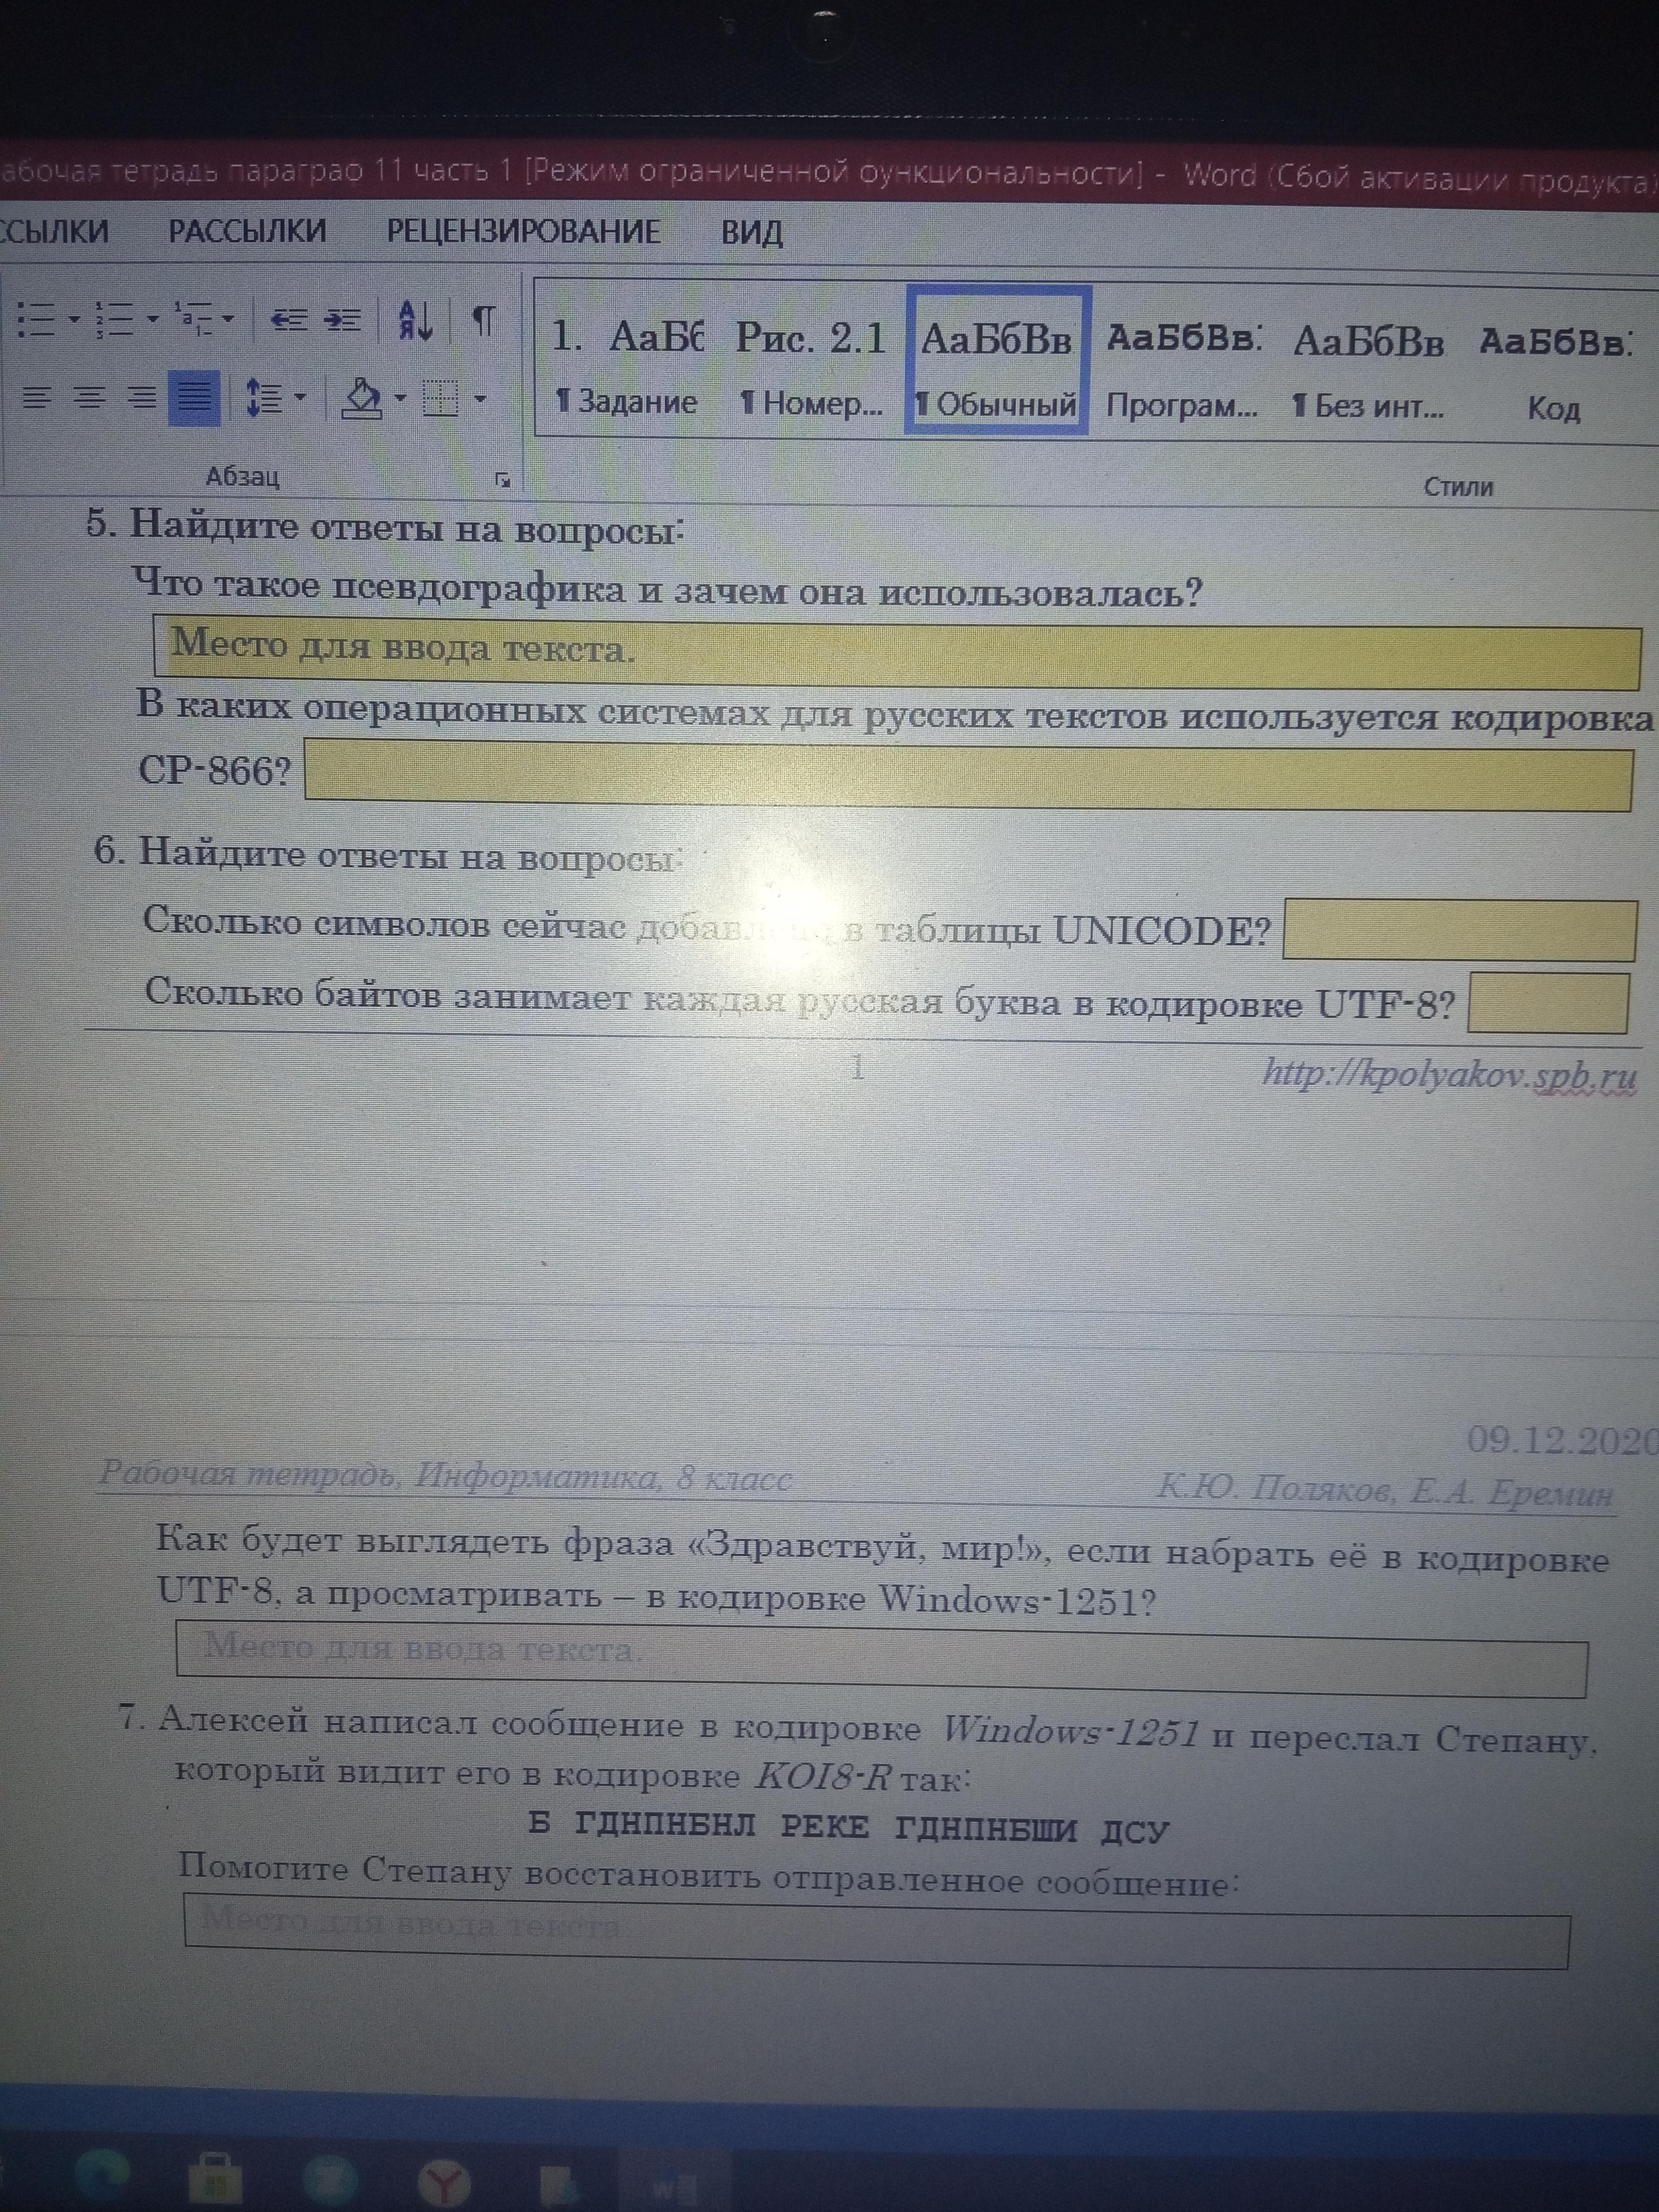Click the shading paint bucket icon
This screenshot has height=2212, width=1659.
click(361, 399)
